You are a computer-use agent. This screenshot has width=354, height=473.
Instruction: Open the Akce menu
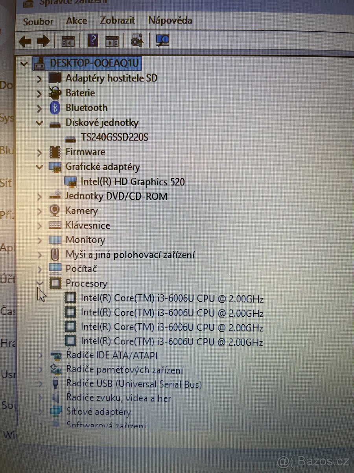[76, 21]
